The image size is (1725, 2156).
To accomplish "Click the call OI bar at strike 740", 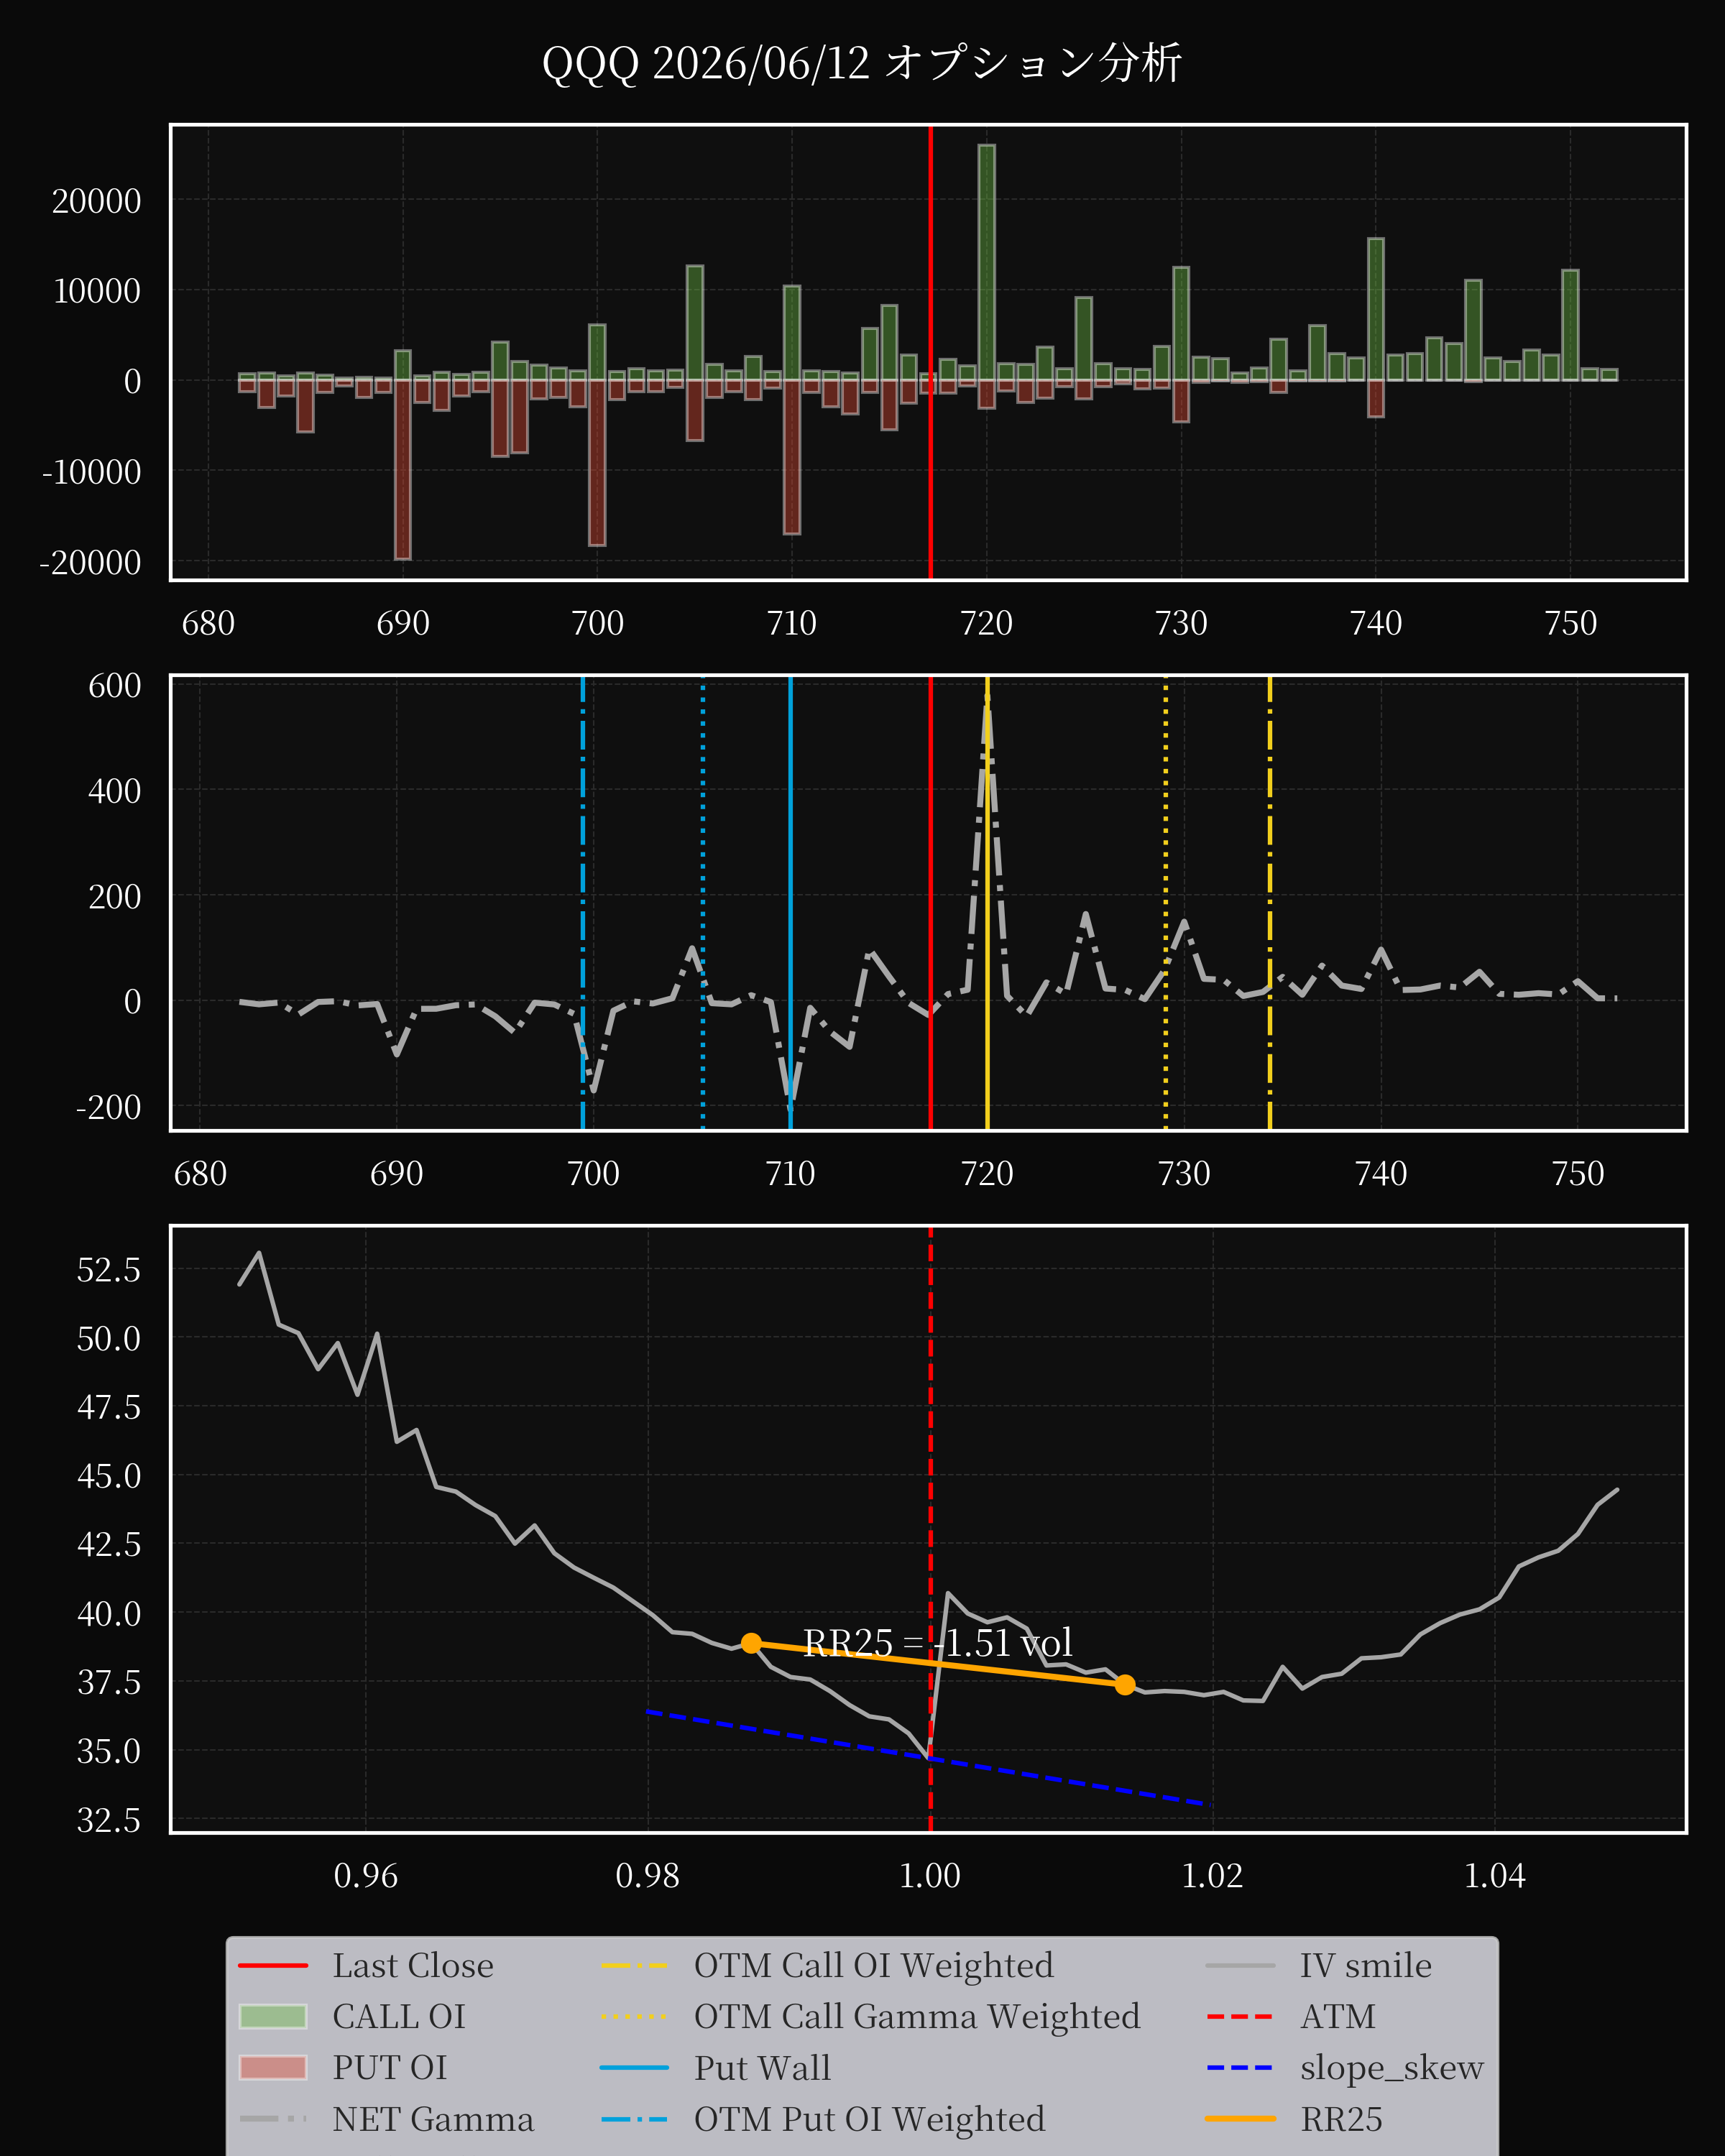I will [1376, 309].
